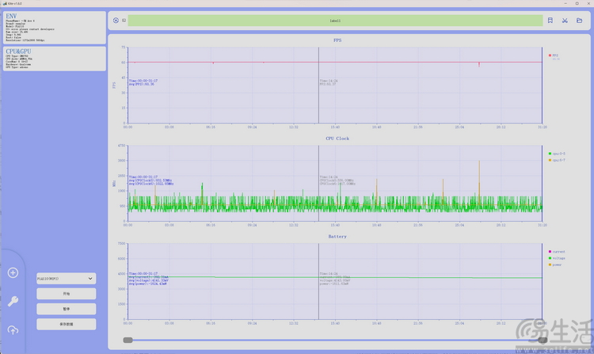Screen dimensions: 594x354
Task: Toggle the power series in Battery legend
Action: tap(558, 265)
